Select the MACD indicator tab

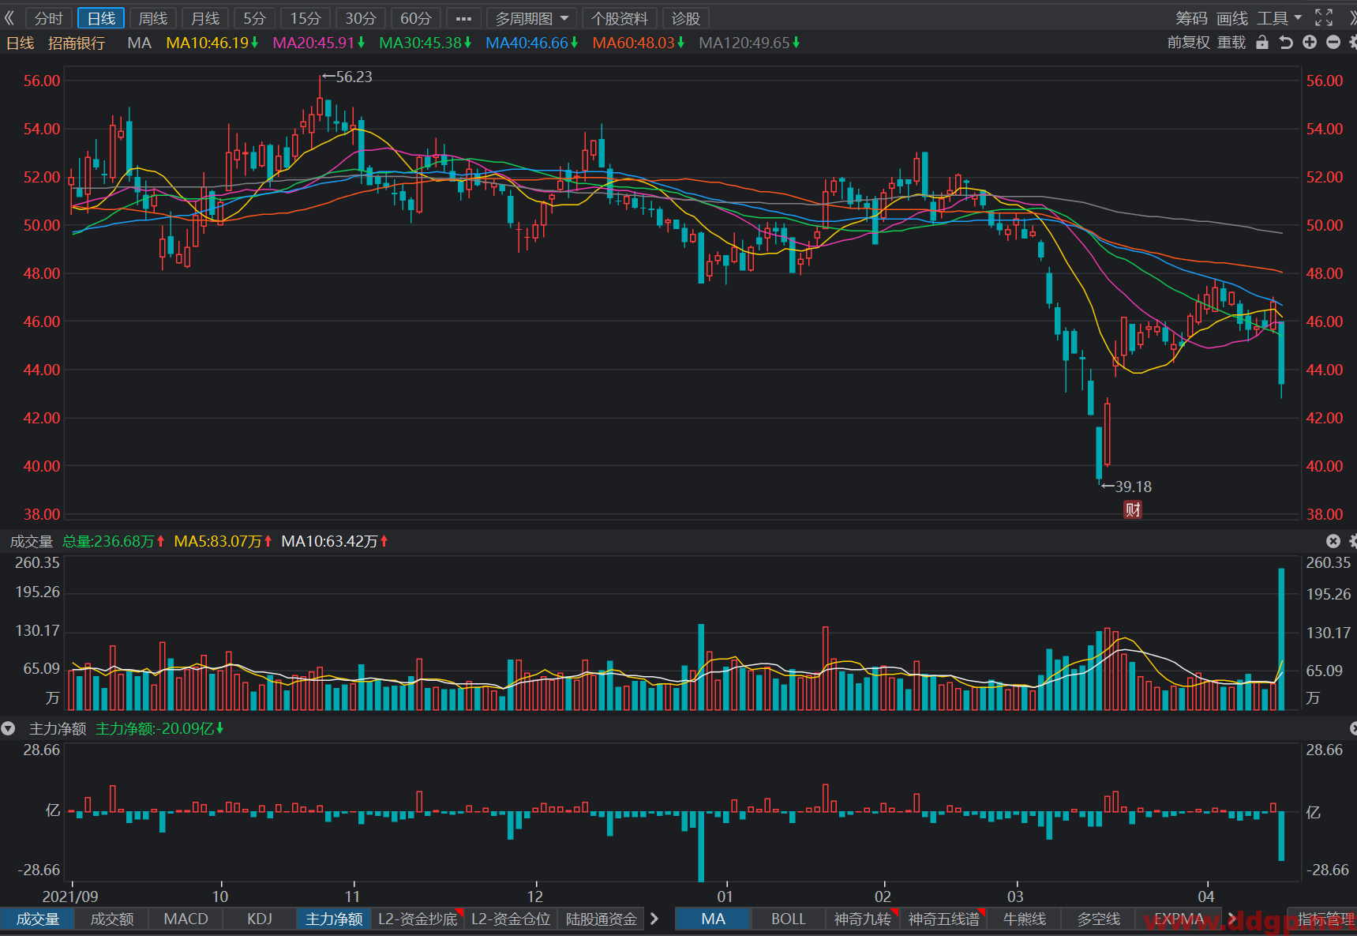tap(186, 919)
